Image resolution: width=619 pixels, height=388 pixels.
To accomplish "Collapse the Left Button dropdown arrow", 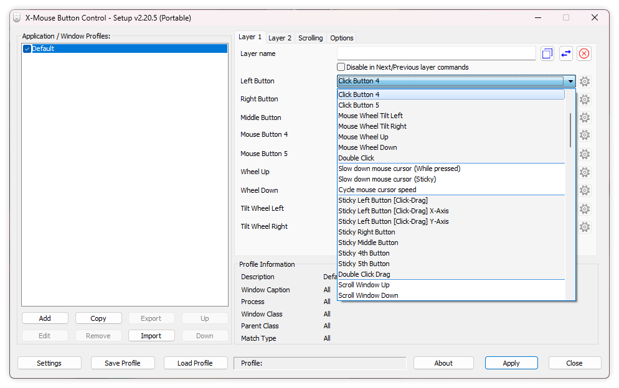I will tap(570, 81).
